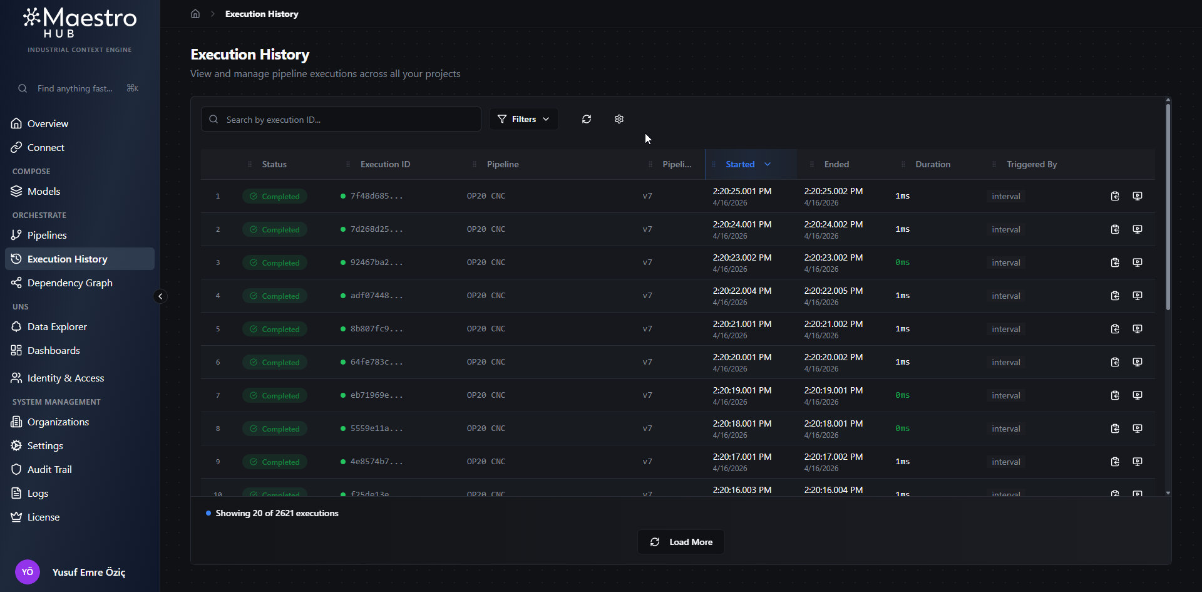
Task: Click execution ID 7f48d685...
Action: coord(376,196)
